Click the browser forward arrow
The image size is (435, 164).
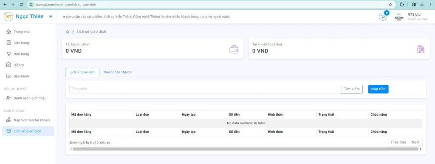coord(13,4)
